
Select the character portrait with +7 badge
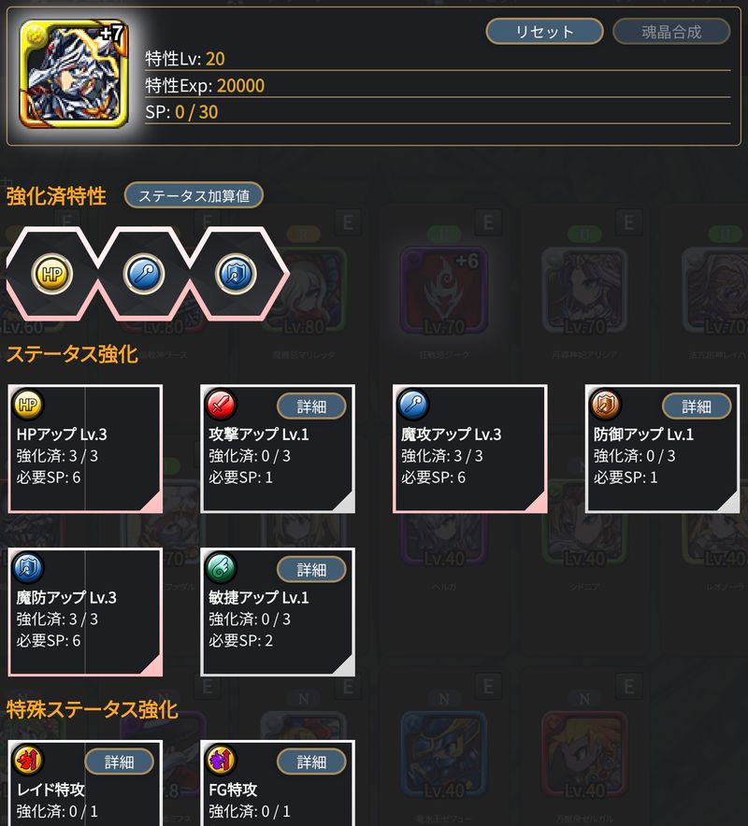pos(74,74)
